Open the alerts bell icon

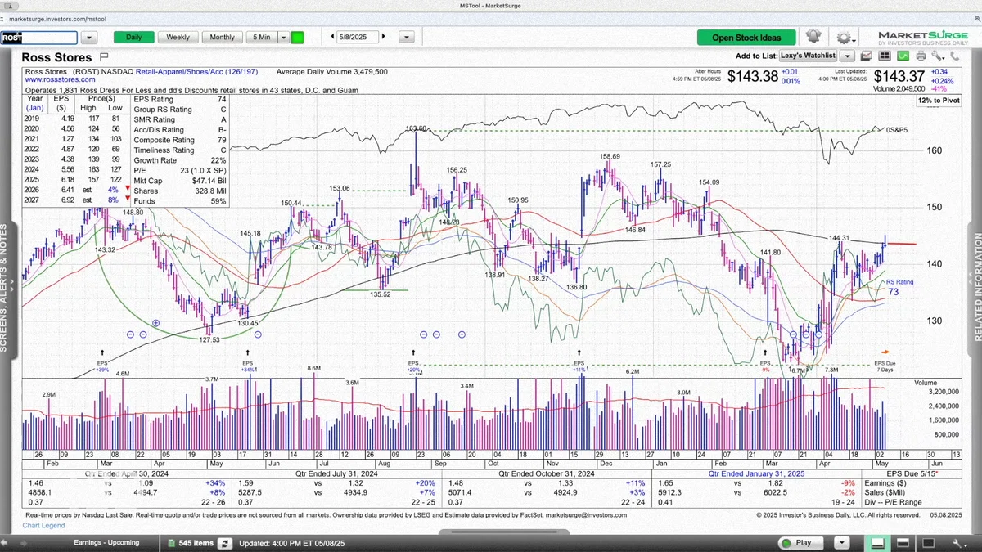tap(813, 37)
